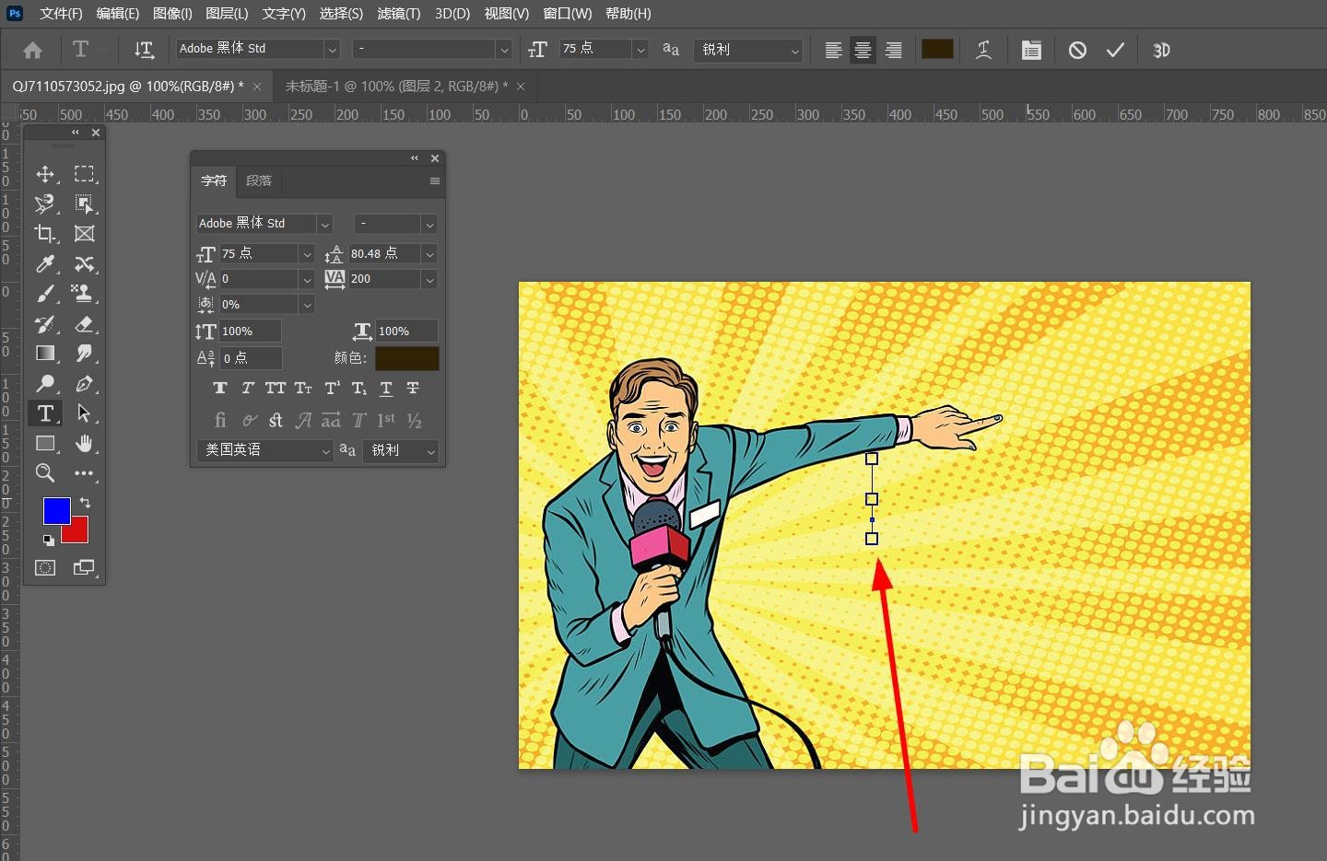Select the Rectangle shape tool
Image resolution: width=1327 pixels, height=861 pixels.
pyautogui.click(x=45, y=444)
